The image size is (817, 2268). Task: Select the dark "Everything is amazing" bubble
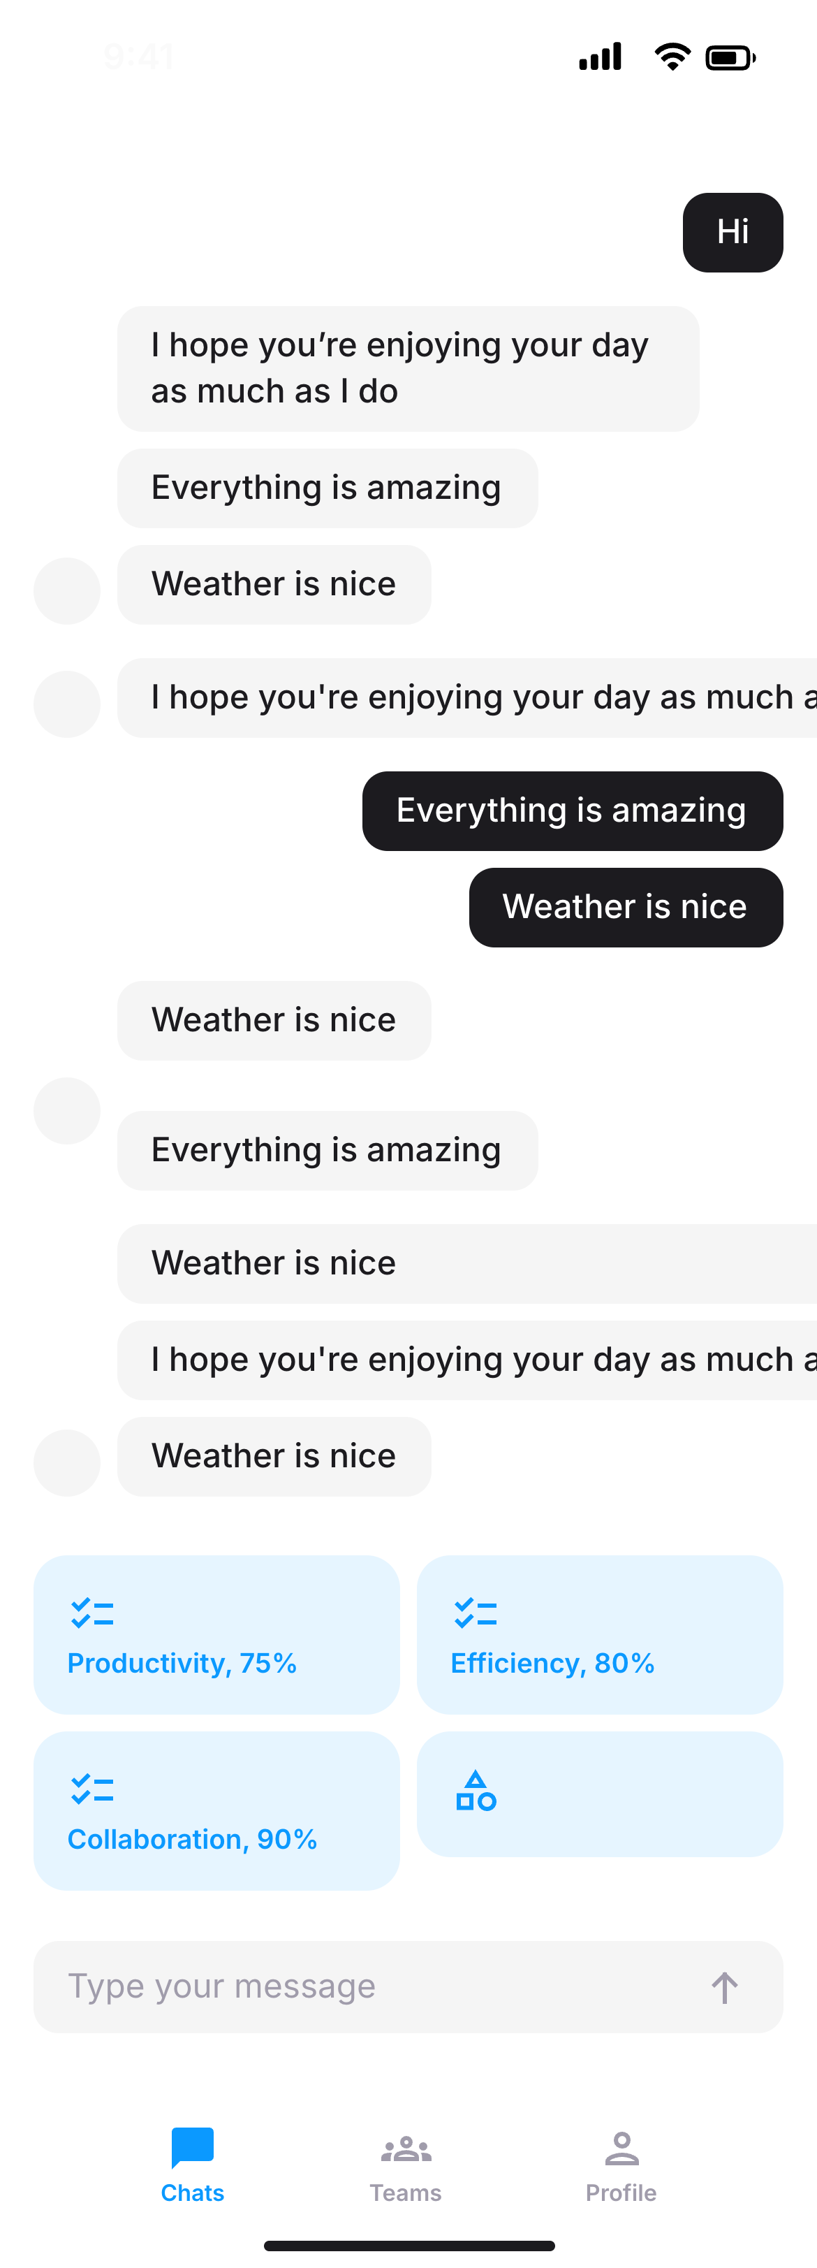pyautogui.click(x=572, y=811)
